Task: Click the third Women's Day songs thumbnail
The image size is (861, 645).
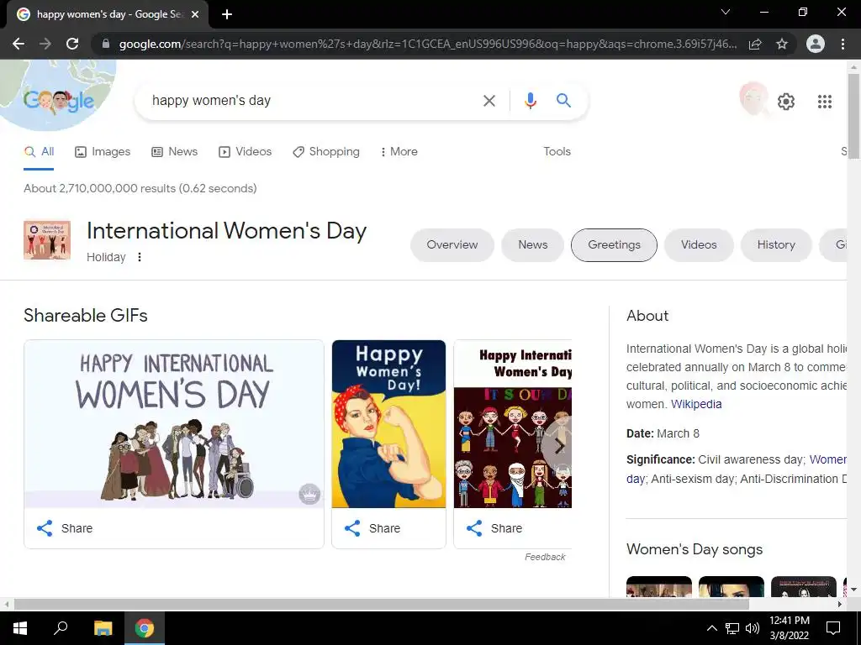Action: coord(804,587)
